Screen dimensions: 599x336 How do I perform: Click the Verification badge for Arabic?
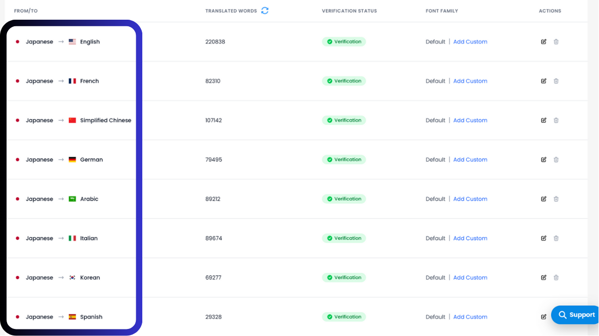click(344, 199)
